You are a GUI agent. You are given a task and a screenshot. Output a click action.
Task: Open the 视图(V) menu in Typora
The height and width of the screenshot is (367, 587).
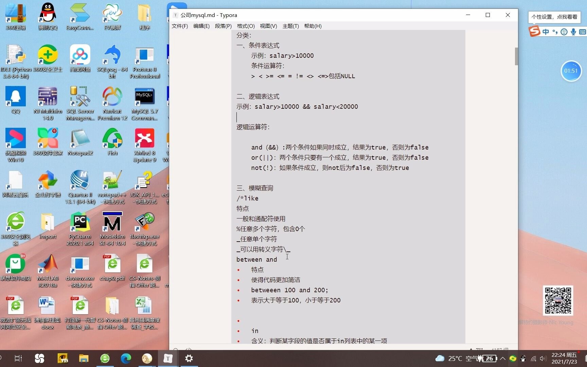click(x=268, y=26)
